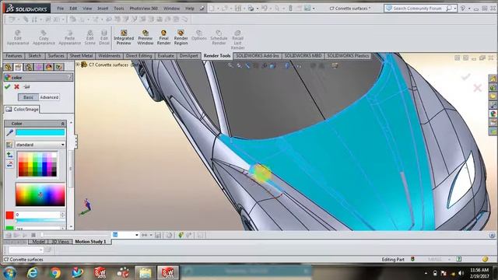Click in the color spectrum picker
498x280 pixels.
(40, 194)
